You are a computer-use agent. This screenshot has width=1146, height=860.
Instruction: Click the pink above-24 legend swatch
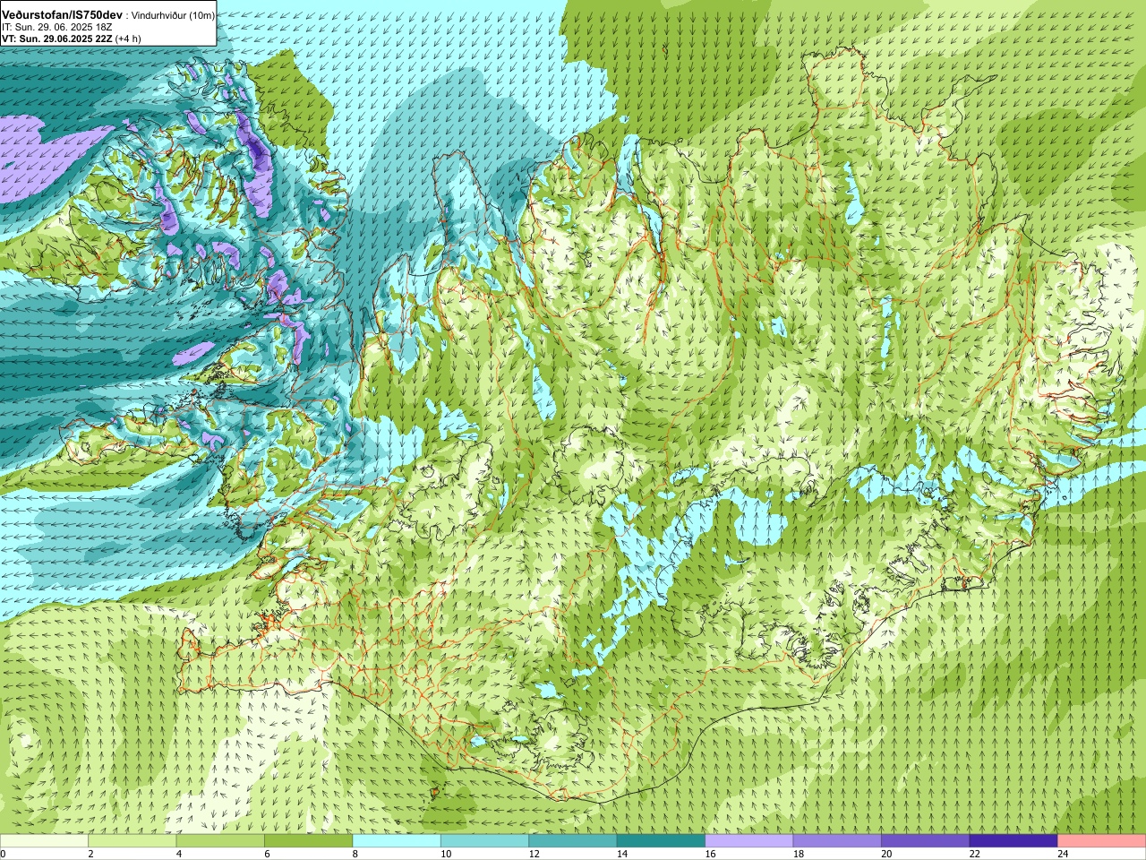[x=1101, y=840]
